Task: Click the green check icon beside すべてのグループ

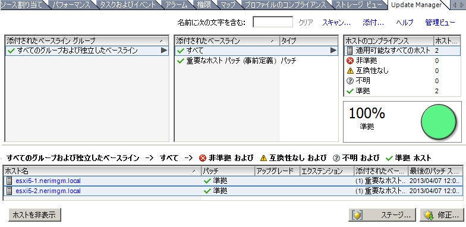Action: coord(12,51)
